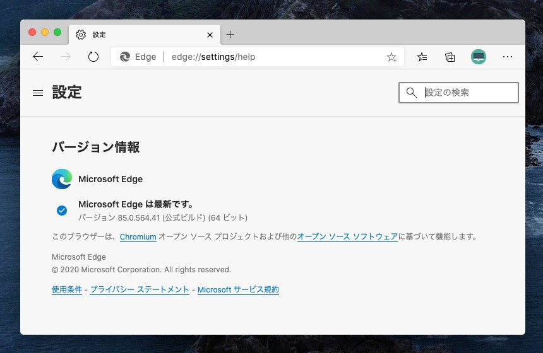
Task: Click the forward navigation arrow
Action: [66, 57]
